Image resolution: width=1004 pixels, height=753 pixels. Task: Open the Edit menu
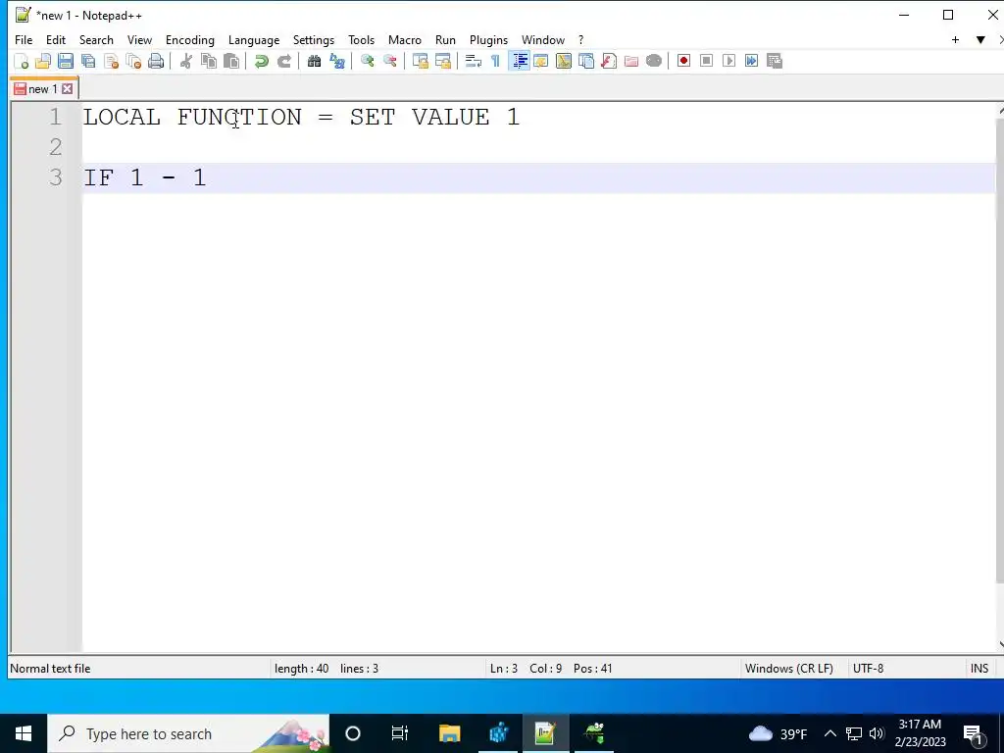(56, 39)
